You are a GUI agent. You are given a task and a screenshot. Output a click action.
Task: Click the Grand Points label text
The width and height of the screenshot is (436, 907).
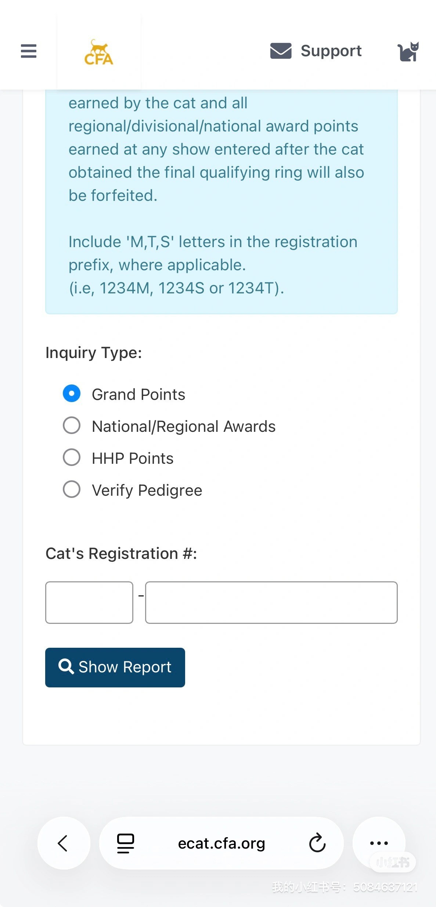(138, 394)
